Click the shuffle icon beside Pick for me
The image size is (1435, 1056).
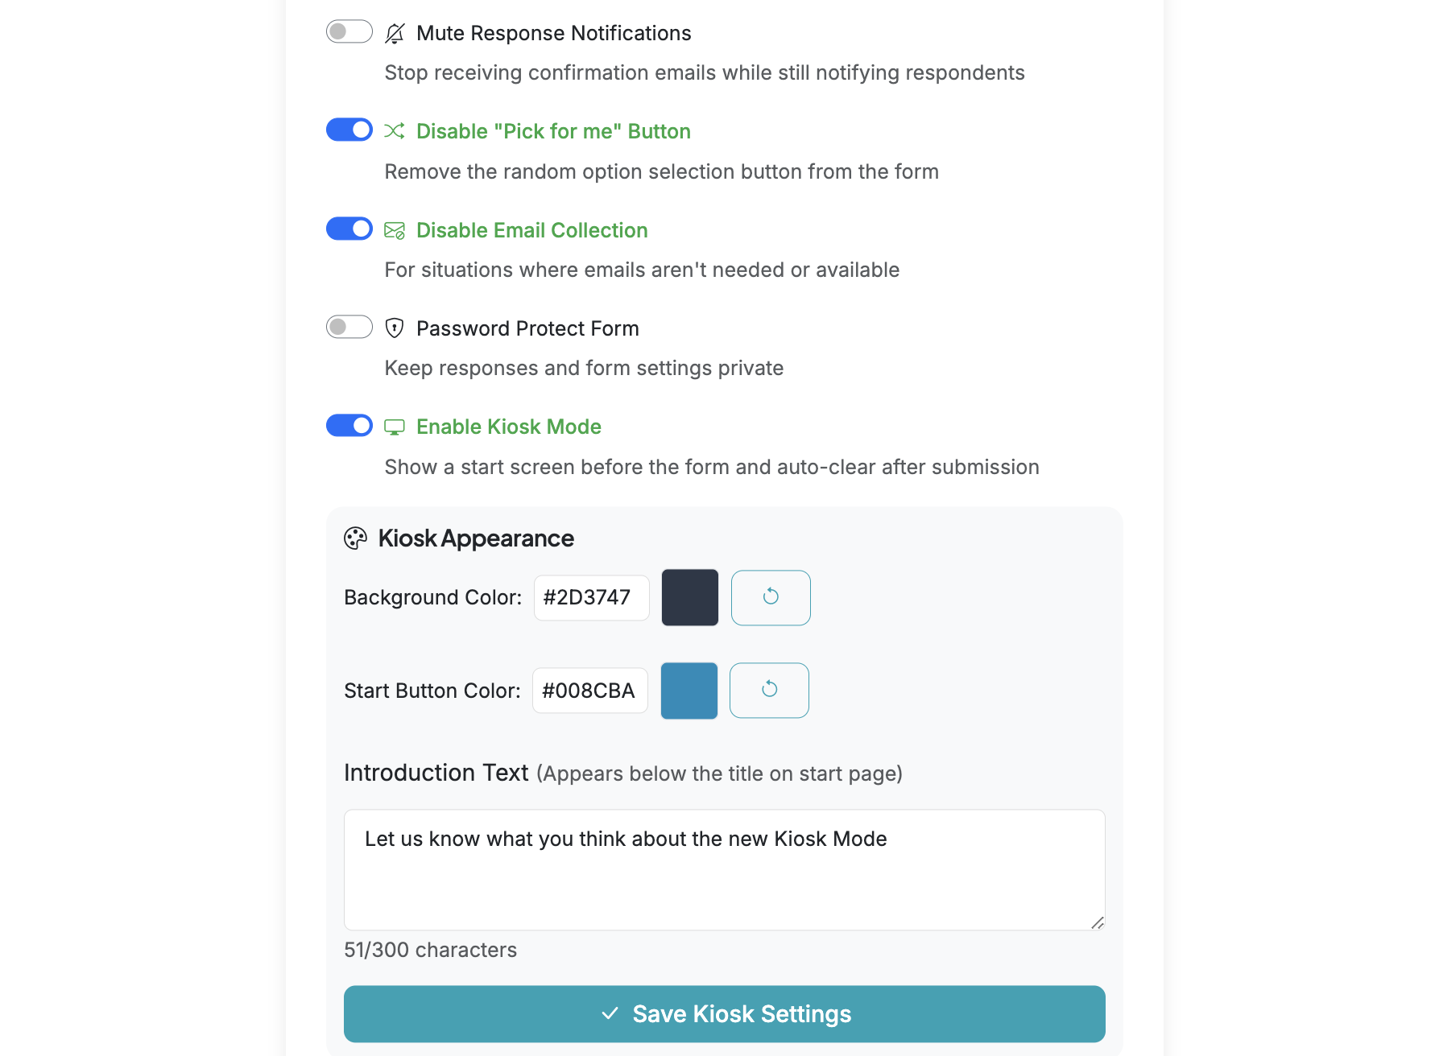[x=395, y=130]
